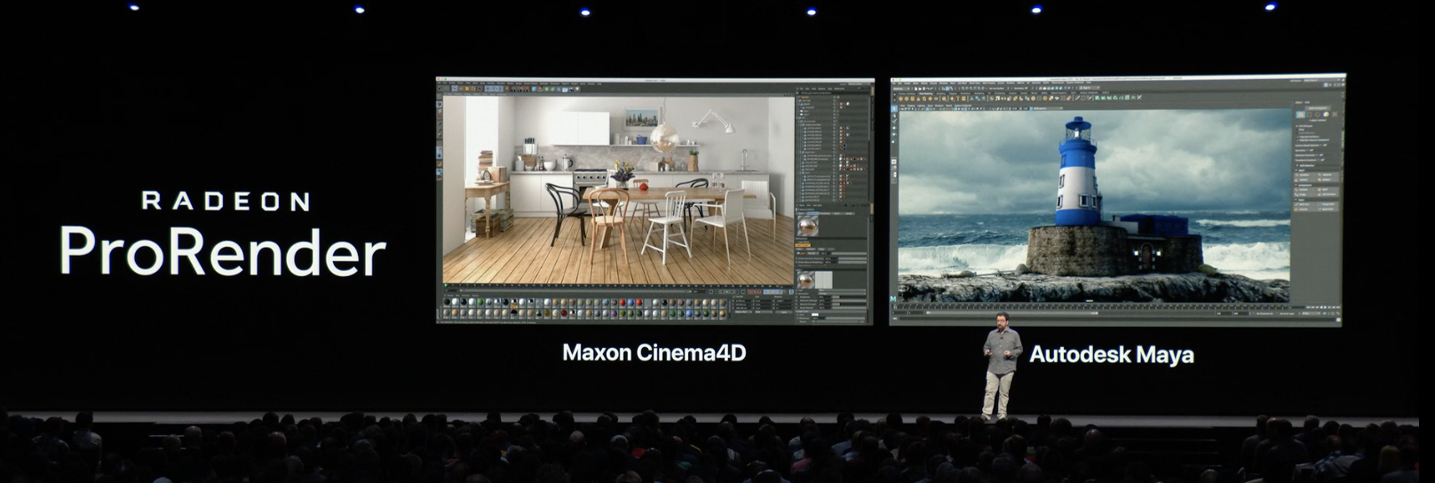Image resolution: width=1435 pixels, height=483 pixels.
Task: Click the Bevel button in Components section
Action: 1326,189
